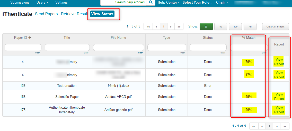Go to previous page in top pagination

coord(156,27)
